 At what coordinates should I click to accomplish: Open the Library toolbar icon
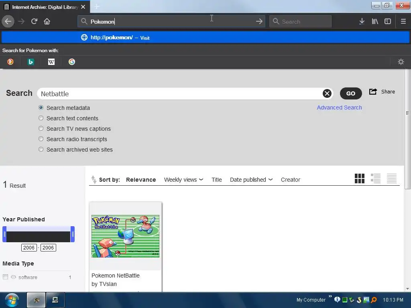[375, 21]
